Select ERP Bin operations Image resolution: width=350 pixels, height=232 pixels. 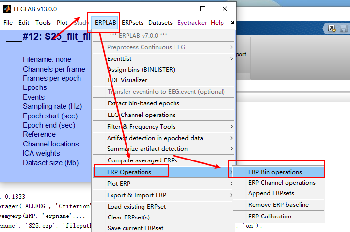tap(278, 172)
